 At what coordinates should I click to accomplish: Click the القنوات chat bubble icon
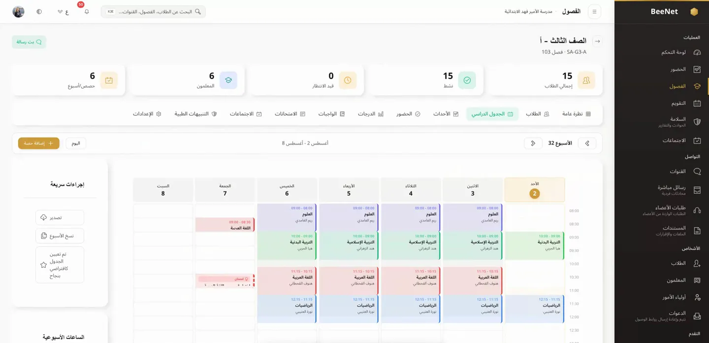coord(697,171)
